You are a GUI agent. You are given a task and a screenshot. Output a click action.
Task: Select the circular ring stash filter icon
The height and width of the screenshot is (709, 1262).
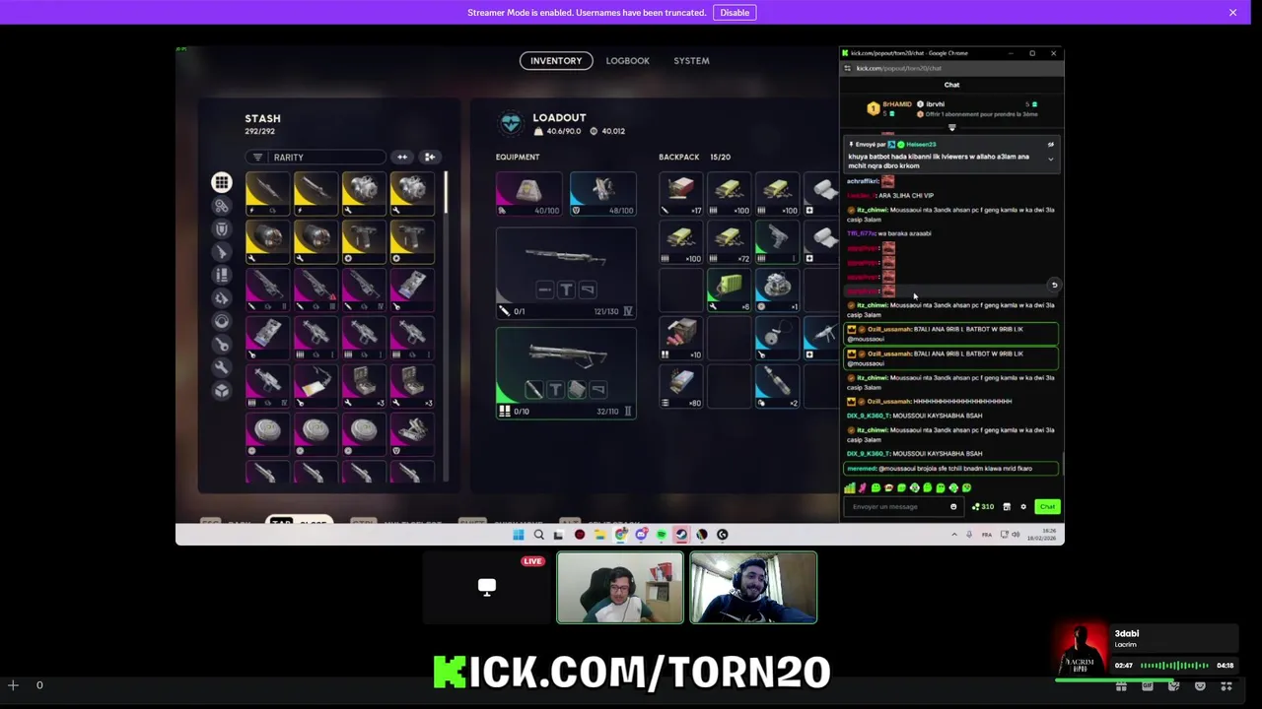[222, 321]
